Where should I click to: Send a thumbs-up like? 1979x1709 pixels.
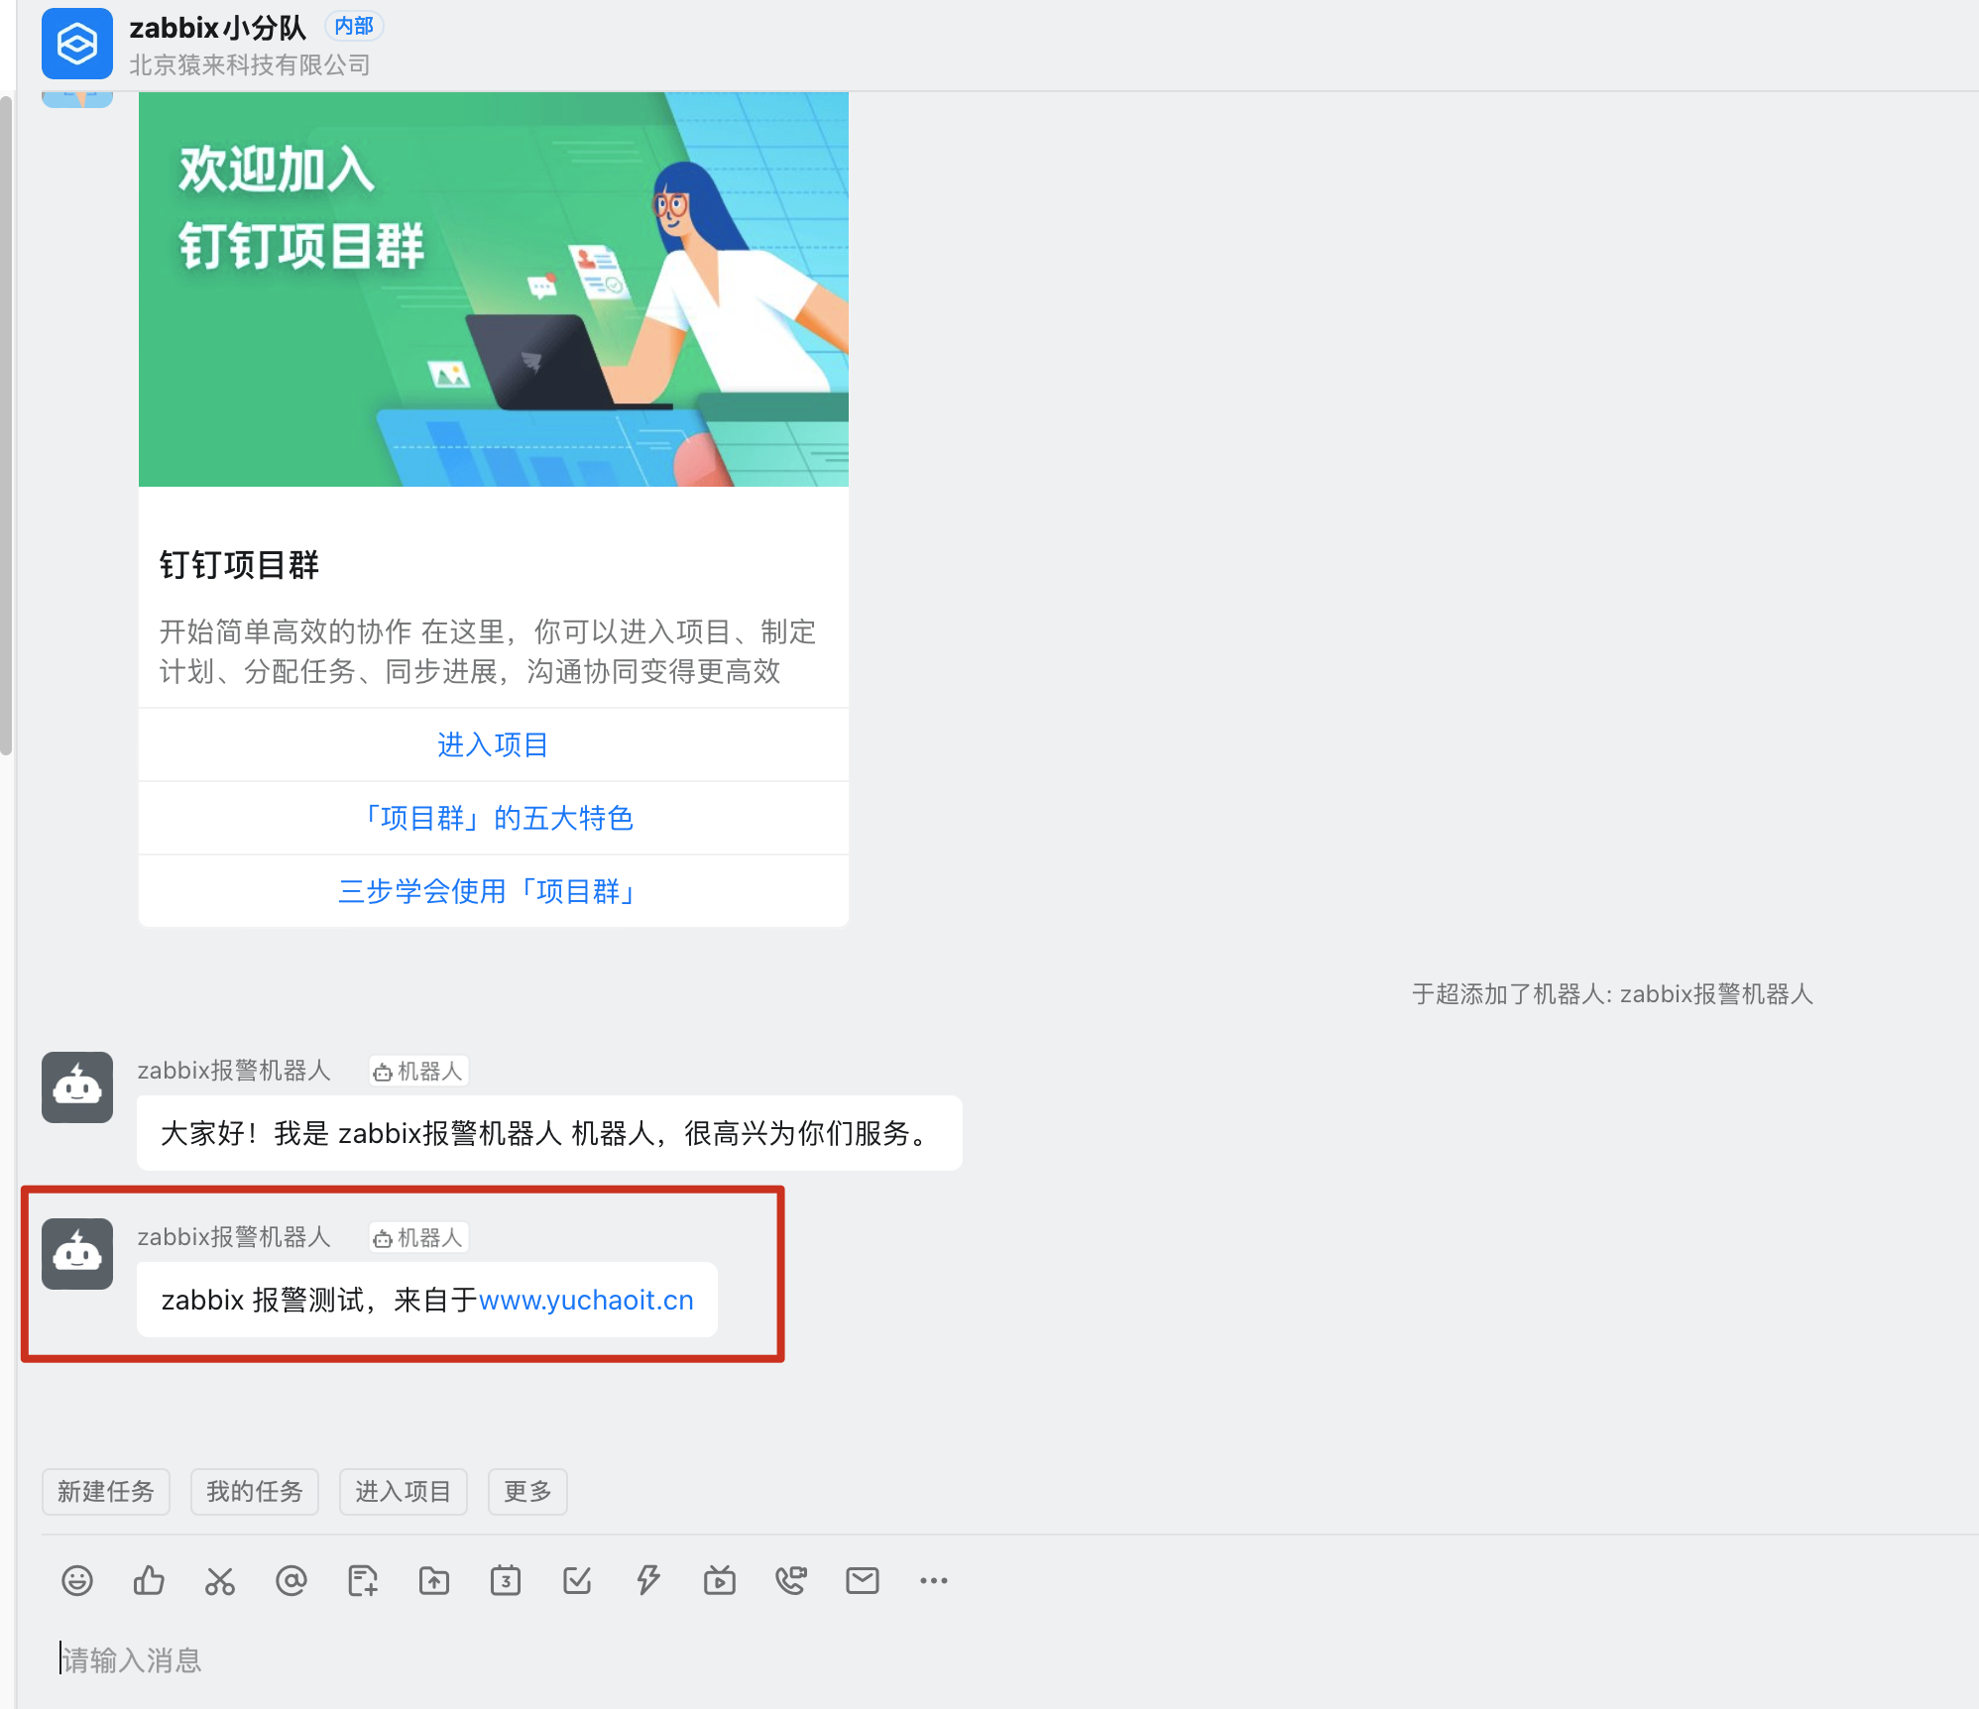click(149, 1580)
